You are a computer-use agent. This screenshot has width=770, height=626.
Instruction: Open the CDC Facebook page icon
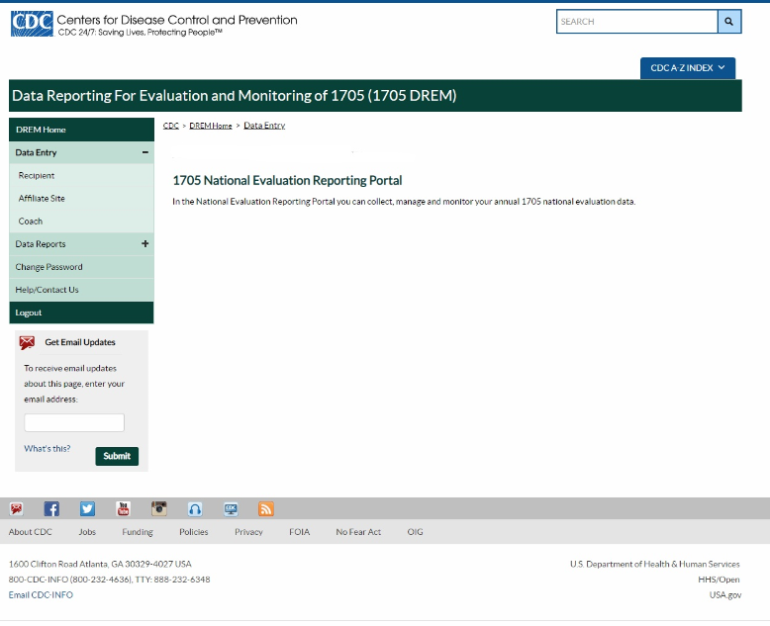click(x=51, y=508)
